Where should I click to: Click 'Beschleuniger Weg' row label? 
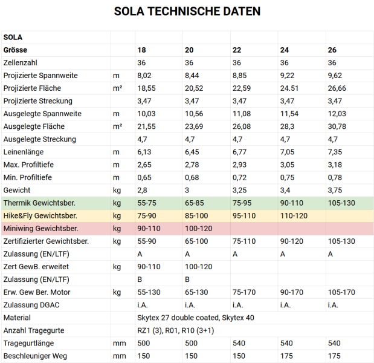[x=35, y=356]
